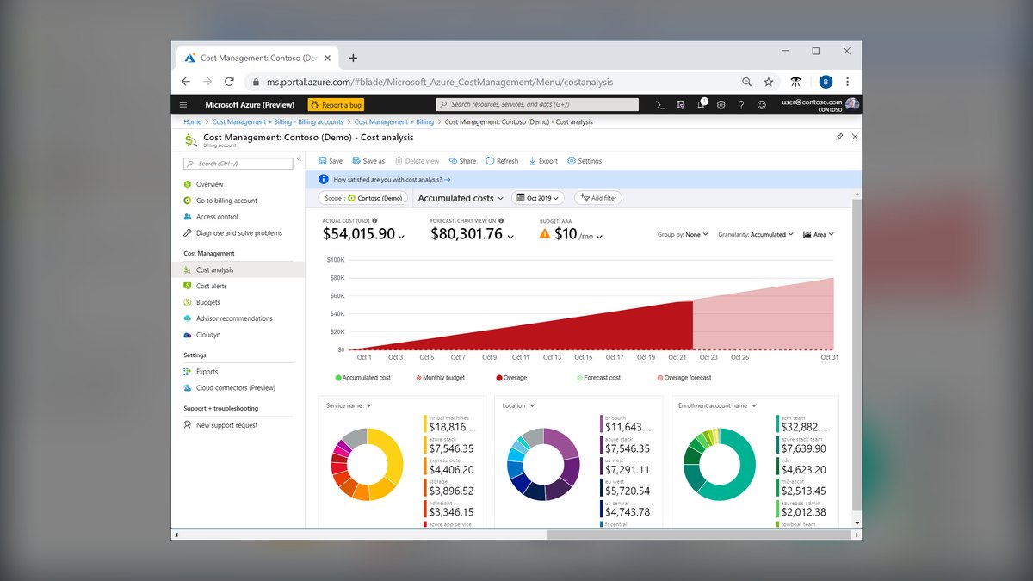1033x581 pixels.
Task: Go to Home breadcrumb
Action: pyautogui.click(x=192, y=122)
